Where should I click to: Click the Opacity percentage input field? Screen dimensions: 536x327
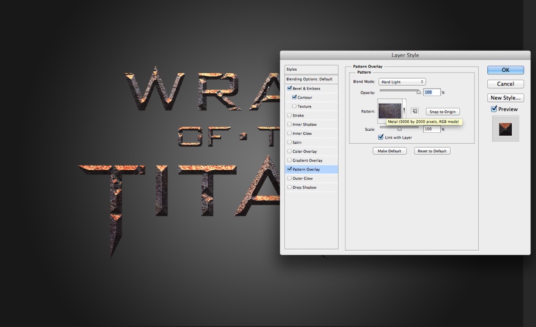point(432,92)
